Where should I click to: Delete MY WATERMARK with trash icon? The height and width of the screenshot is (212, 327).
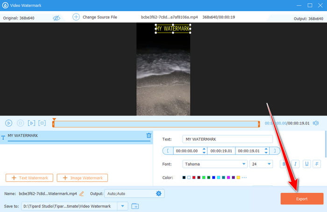pos(149,136)
